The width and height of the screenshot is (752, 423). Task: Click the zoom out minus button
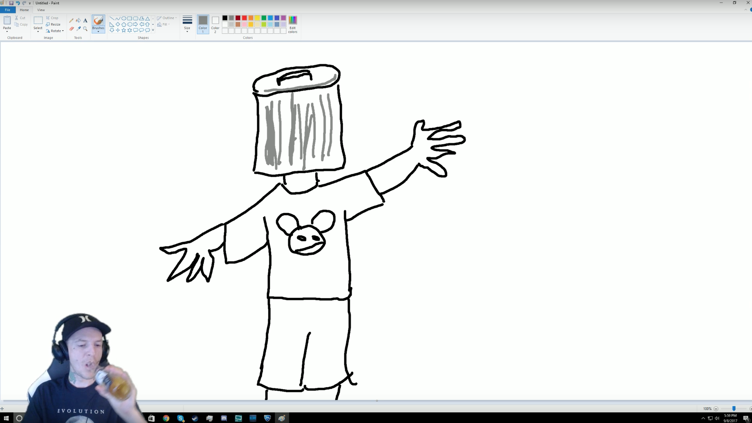[x=716, y=408]
